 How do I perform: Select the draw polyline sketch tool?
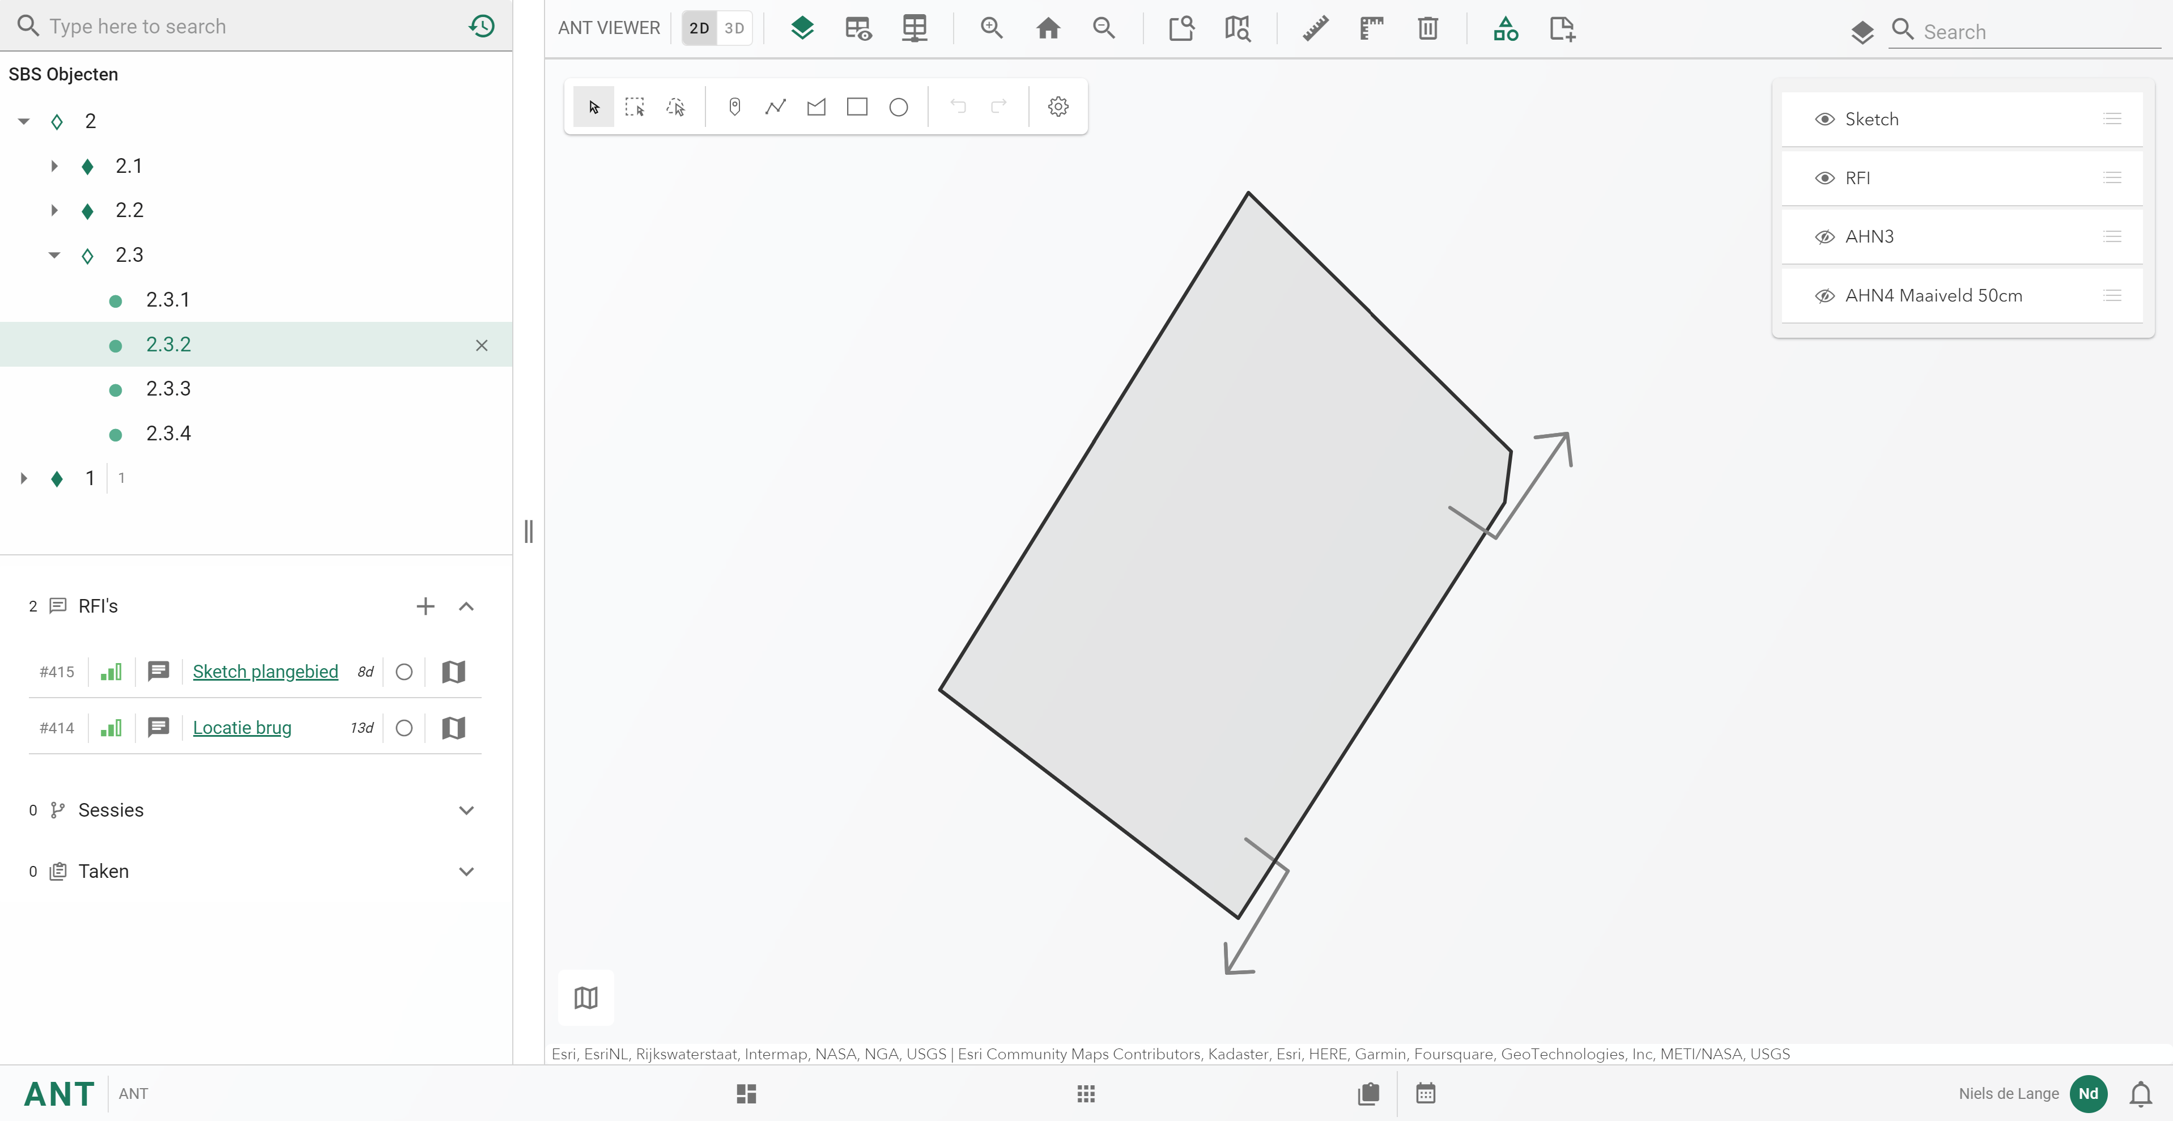tap(775, 107)
